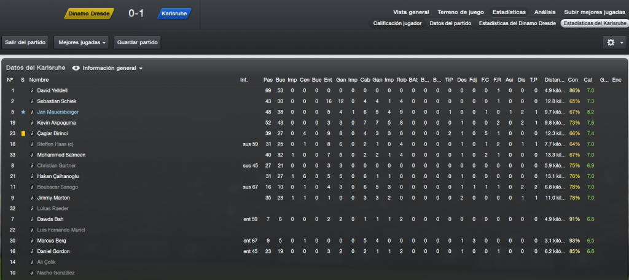Click the Dinamo Dresde team badge
This screenshot has height=280, width=629.
[89, 14]
